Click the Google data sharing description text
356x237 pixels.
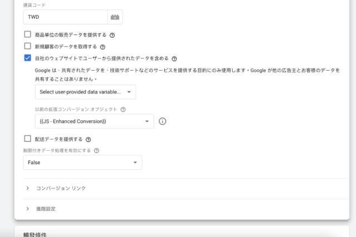187,75
